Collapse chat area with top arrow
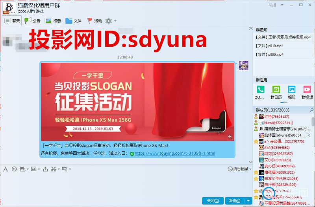The height and width of the screenshot is (207, 315). click(x=250, y=29)
